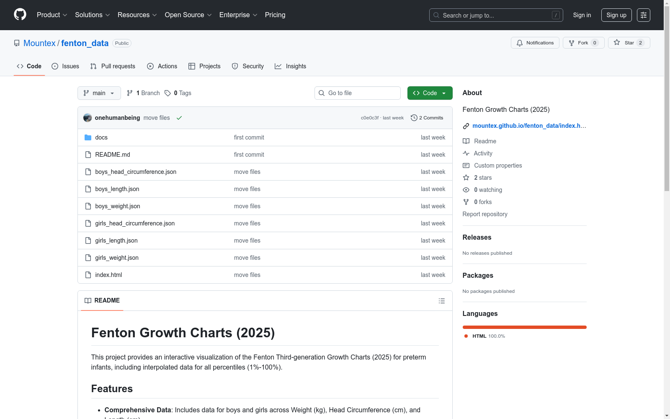Switch to the Projects tab

(x=204, y=66)
